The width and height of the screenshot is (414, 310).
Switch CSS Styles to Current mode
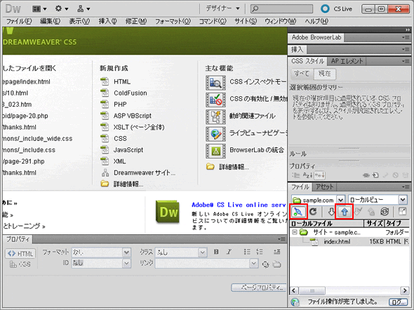325,74
